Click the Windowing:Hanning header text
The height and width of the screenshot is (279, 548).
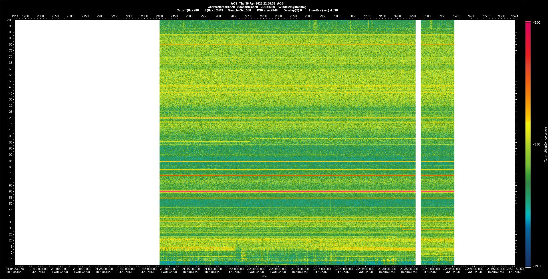(x=292, y=7)
